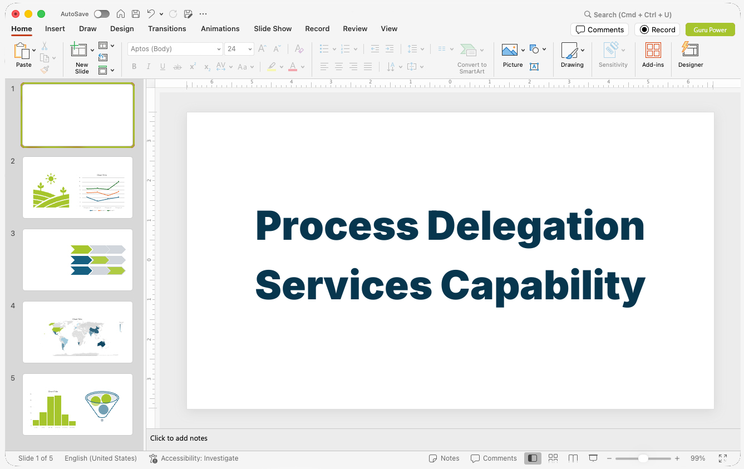Expand the New Slide layout dropdown
Viewport: 744px width, 469px height.
pyautogui.click(x=92, y=51)
